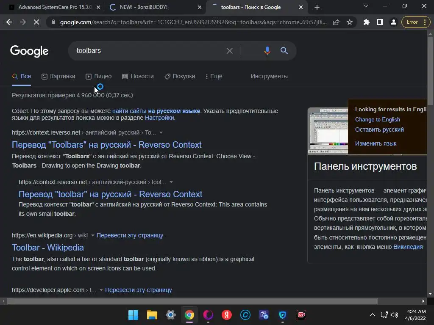This screenshot has height=325, width=434.
Task: Click the найти сайты на русском языке link
Action: coord(156,111)
